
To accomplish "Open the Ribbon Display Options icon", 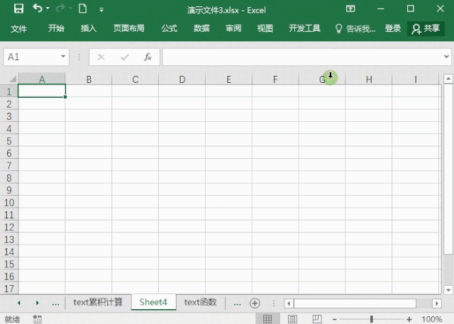I will (x=350, y=9).
